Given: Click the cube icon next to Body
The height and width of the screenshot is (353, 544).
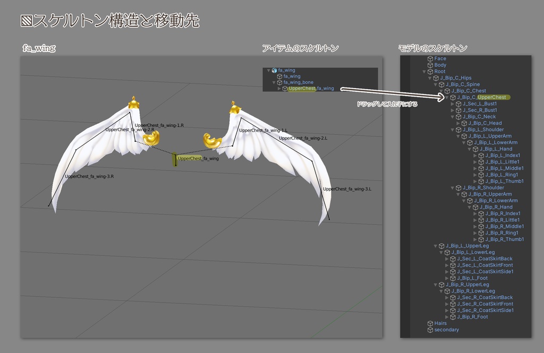Looking at the screenshot, I should coord(430,65).
